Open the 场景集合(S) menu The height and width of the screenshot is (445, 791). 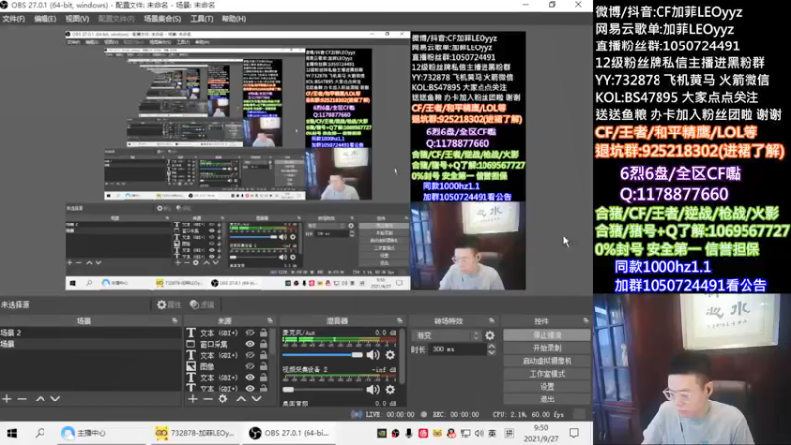(x=162, y=19)
